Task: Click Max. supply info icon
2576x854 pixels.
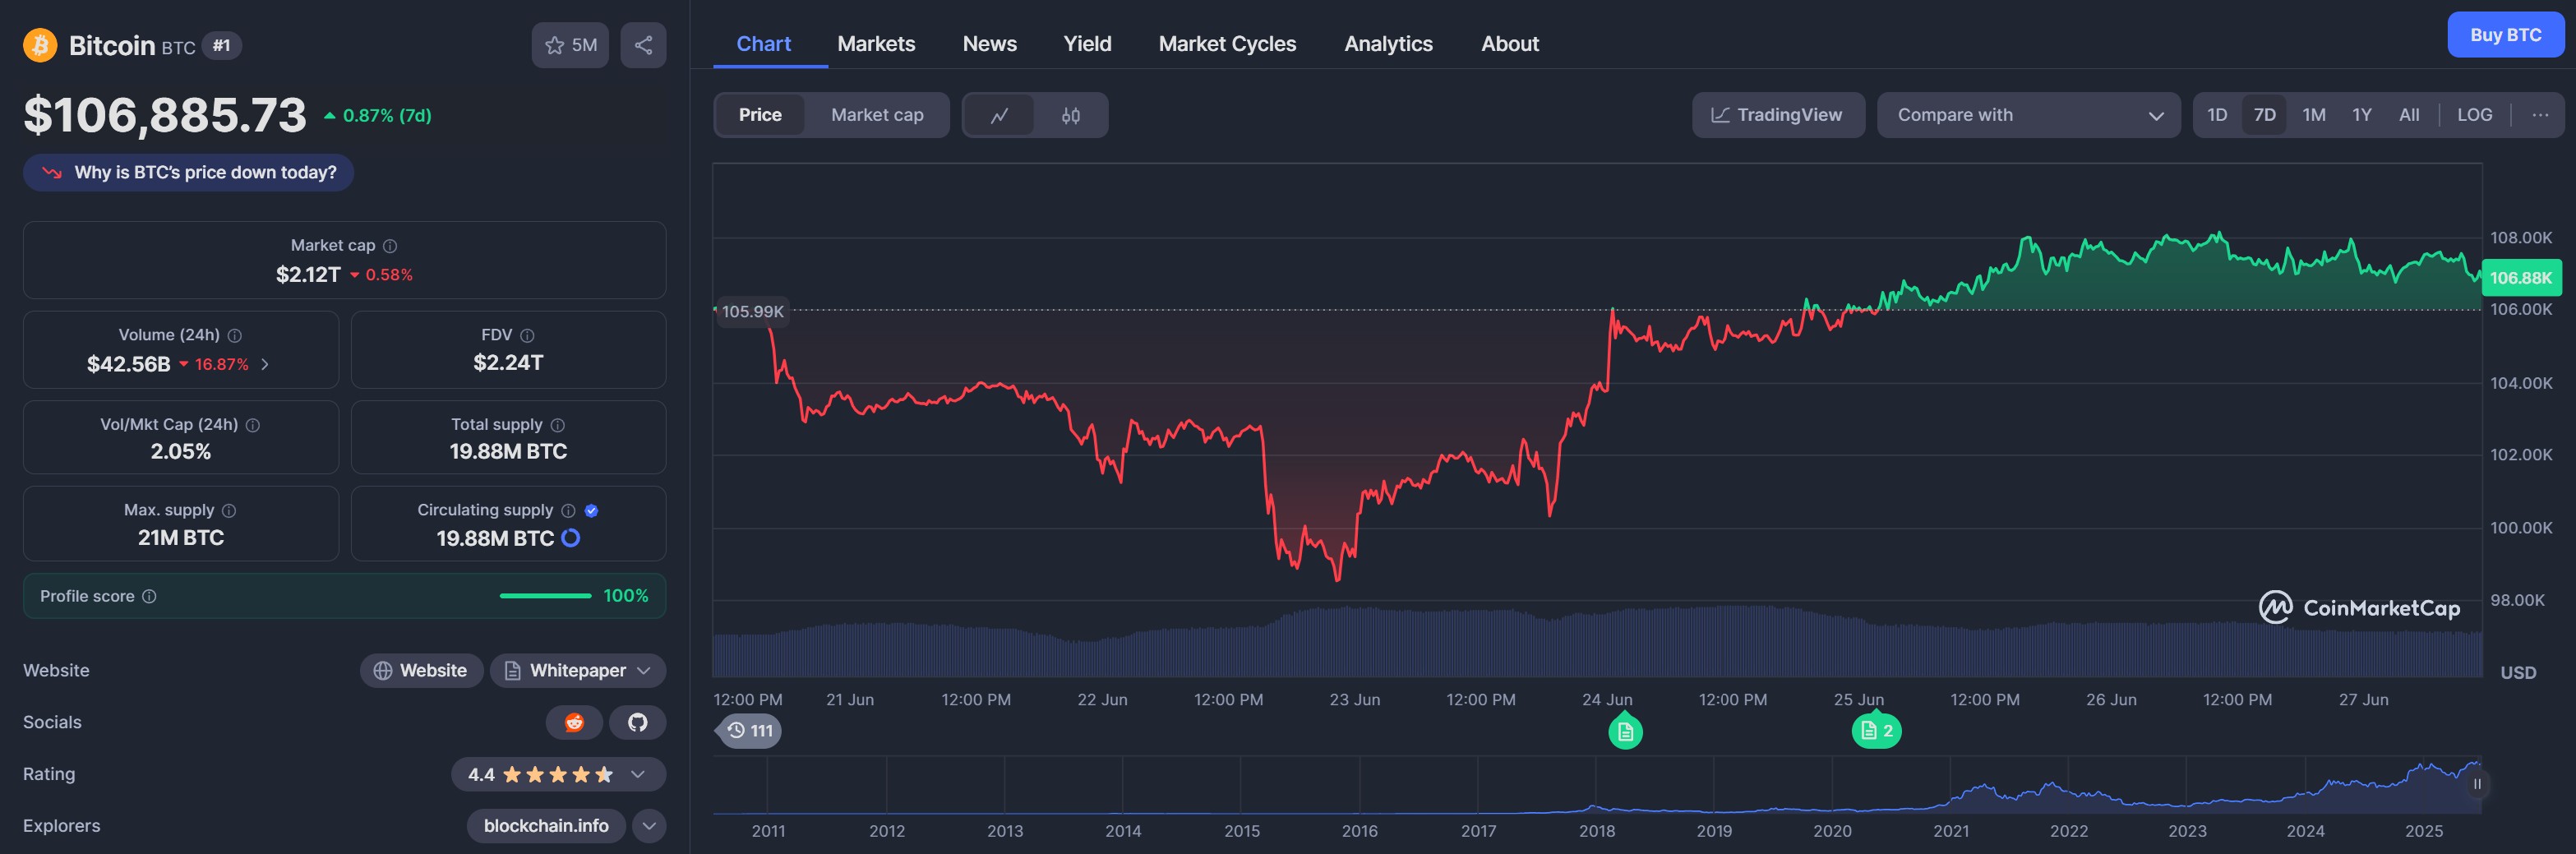Action: (229, 511)
